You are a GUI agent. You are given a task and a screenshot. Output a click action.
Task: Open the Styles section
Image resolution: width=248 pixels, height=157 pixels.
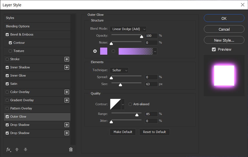click(10, 18)
